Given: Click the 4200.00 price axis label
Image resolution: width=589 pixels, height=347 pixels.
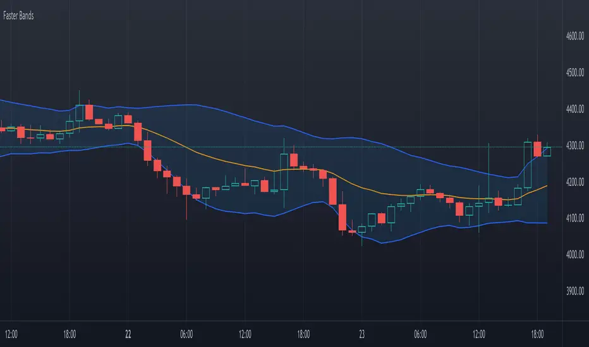Looking at the screenshot, I should pos(573,183).
